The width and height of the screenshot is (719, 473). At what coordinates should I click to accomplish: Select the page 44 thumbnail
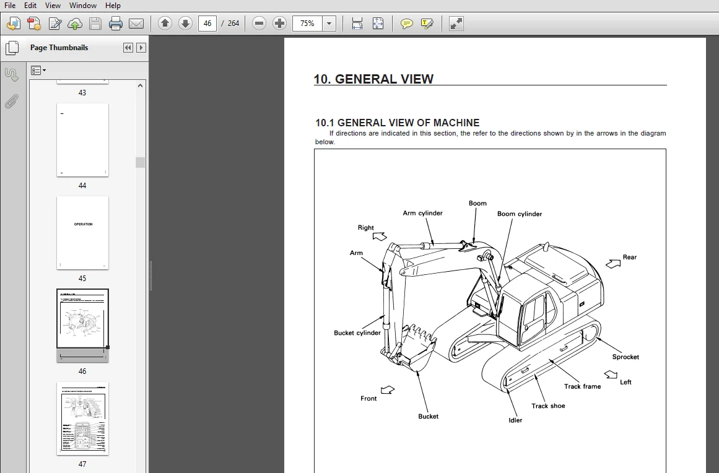coord(82,140)
